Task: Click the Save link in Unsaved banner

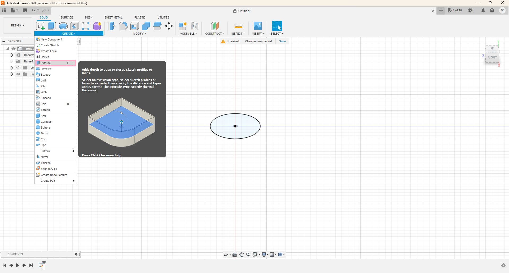Action: (282, 41)
